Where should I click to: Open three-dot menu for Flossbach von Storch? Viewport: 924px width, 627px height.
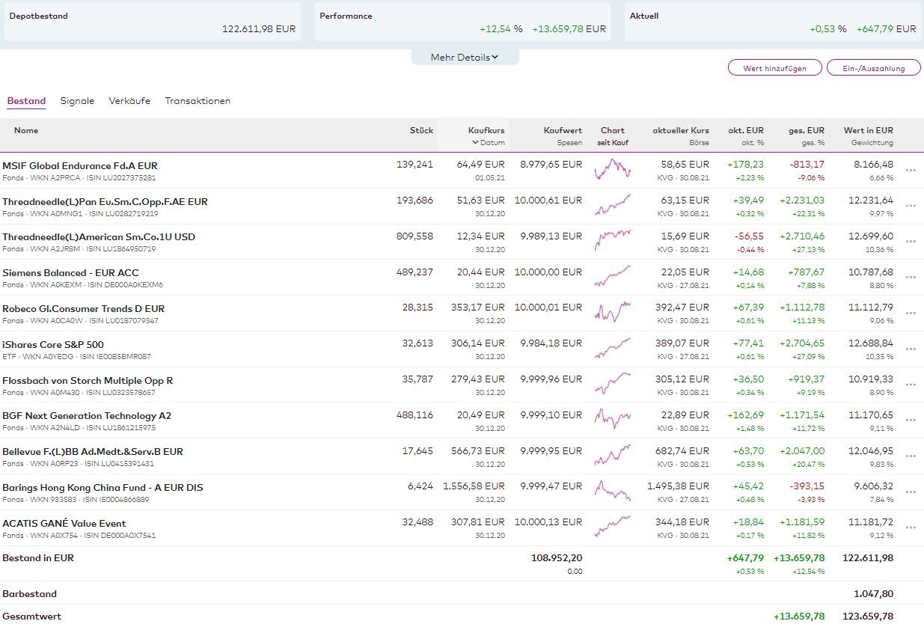911,385
